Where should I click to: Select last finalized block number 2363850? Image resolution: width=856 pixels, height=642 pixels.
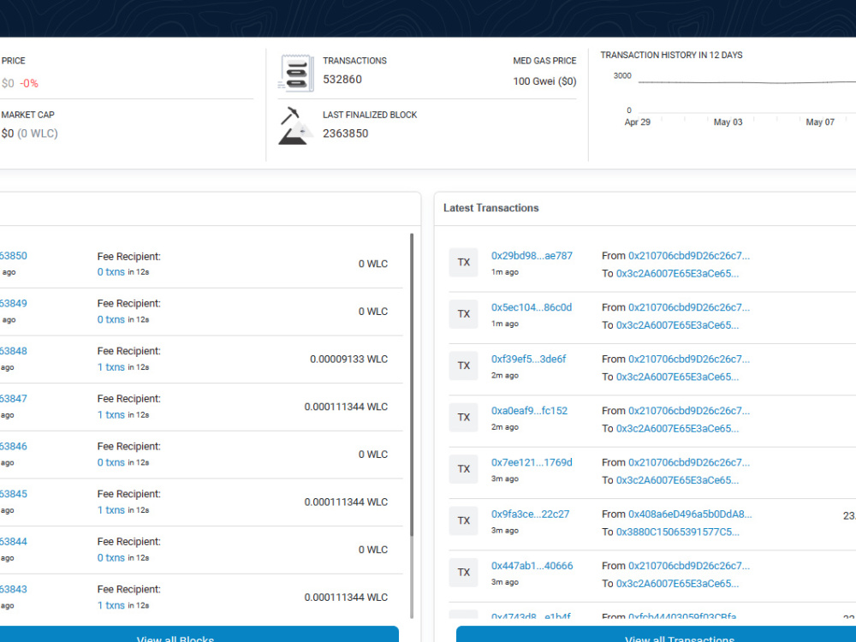click(x=346, y=134)
